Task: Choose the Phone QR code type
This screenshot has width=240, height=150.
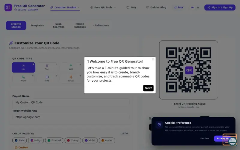Action: click(x=23, y=79)
